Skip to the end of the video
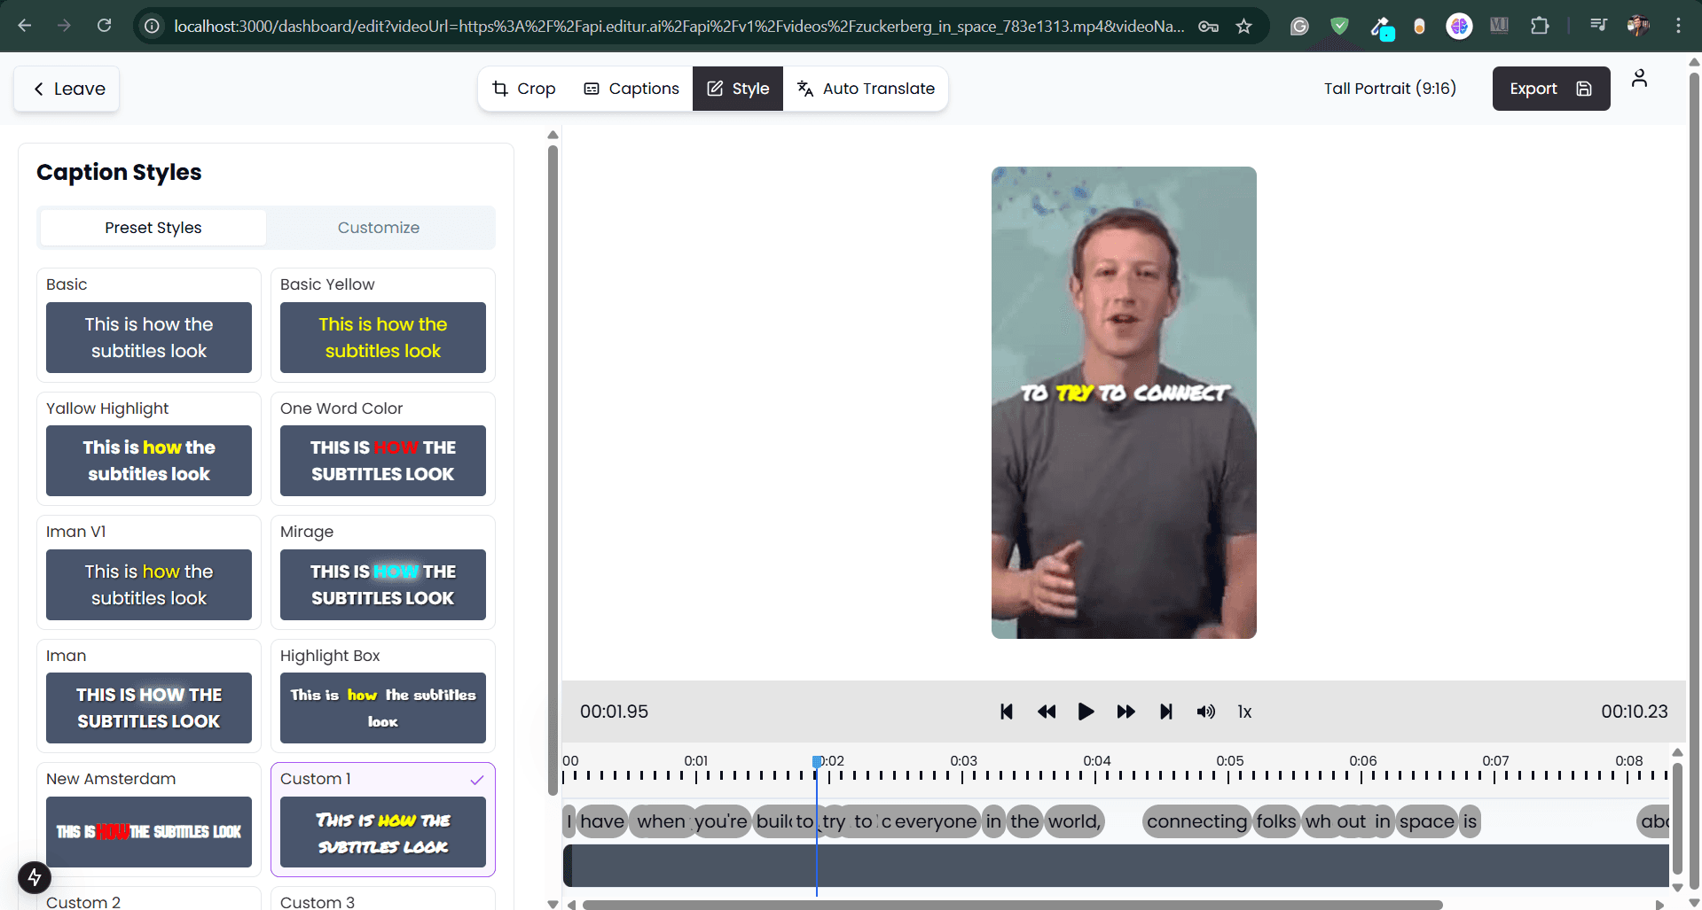Image resolution: width=1702 pixels, height=910 pixels. pos(1165,712)
